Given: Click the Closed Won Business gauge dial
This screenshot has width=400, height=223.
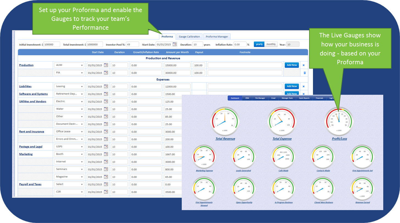Looking at the screenshot, I should (x=323, y=189).
